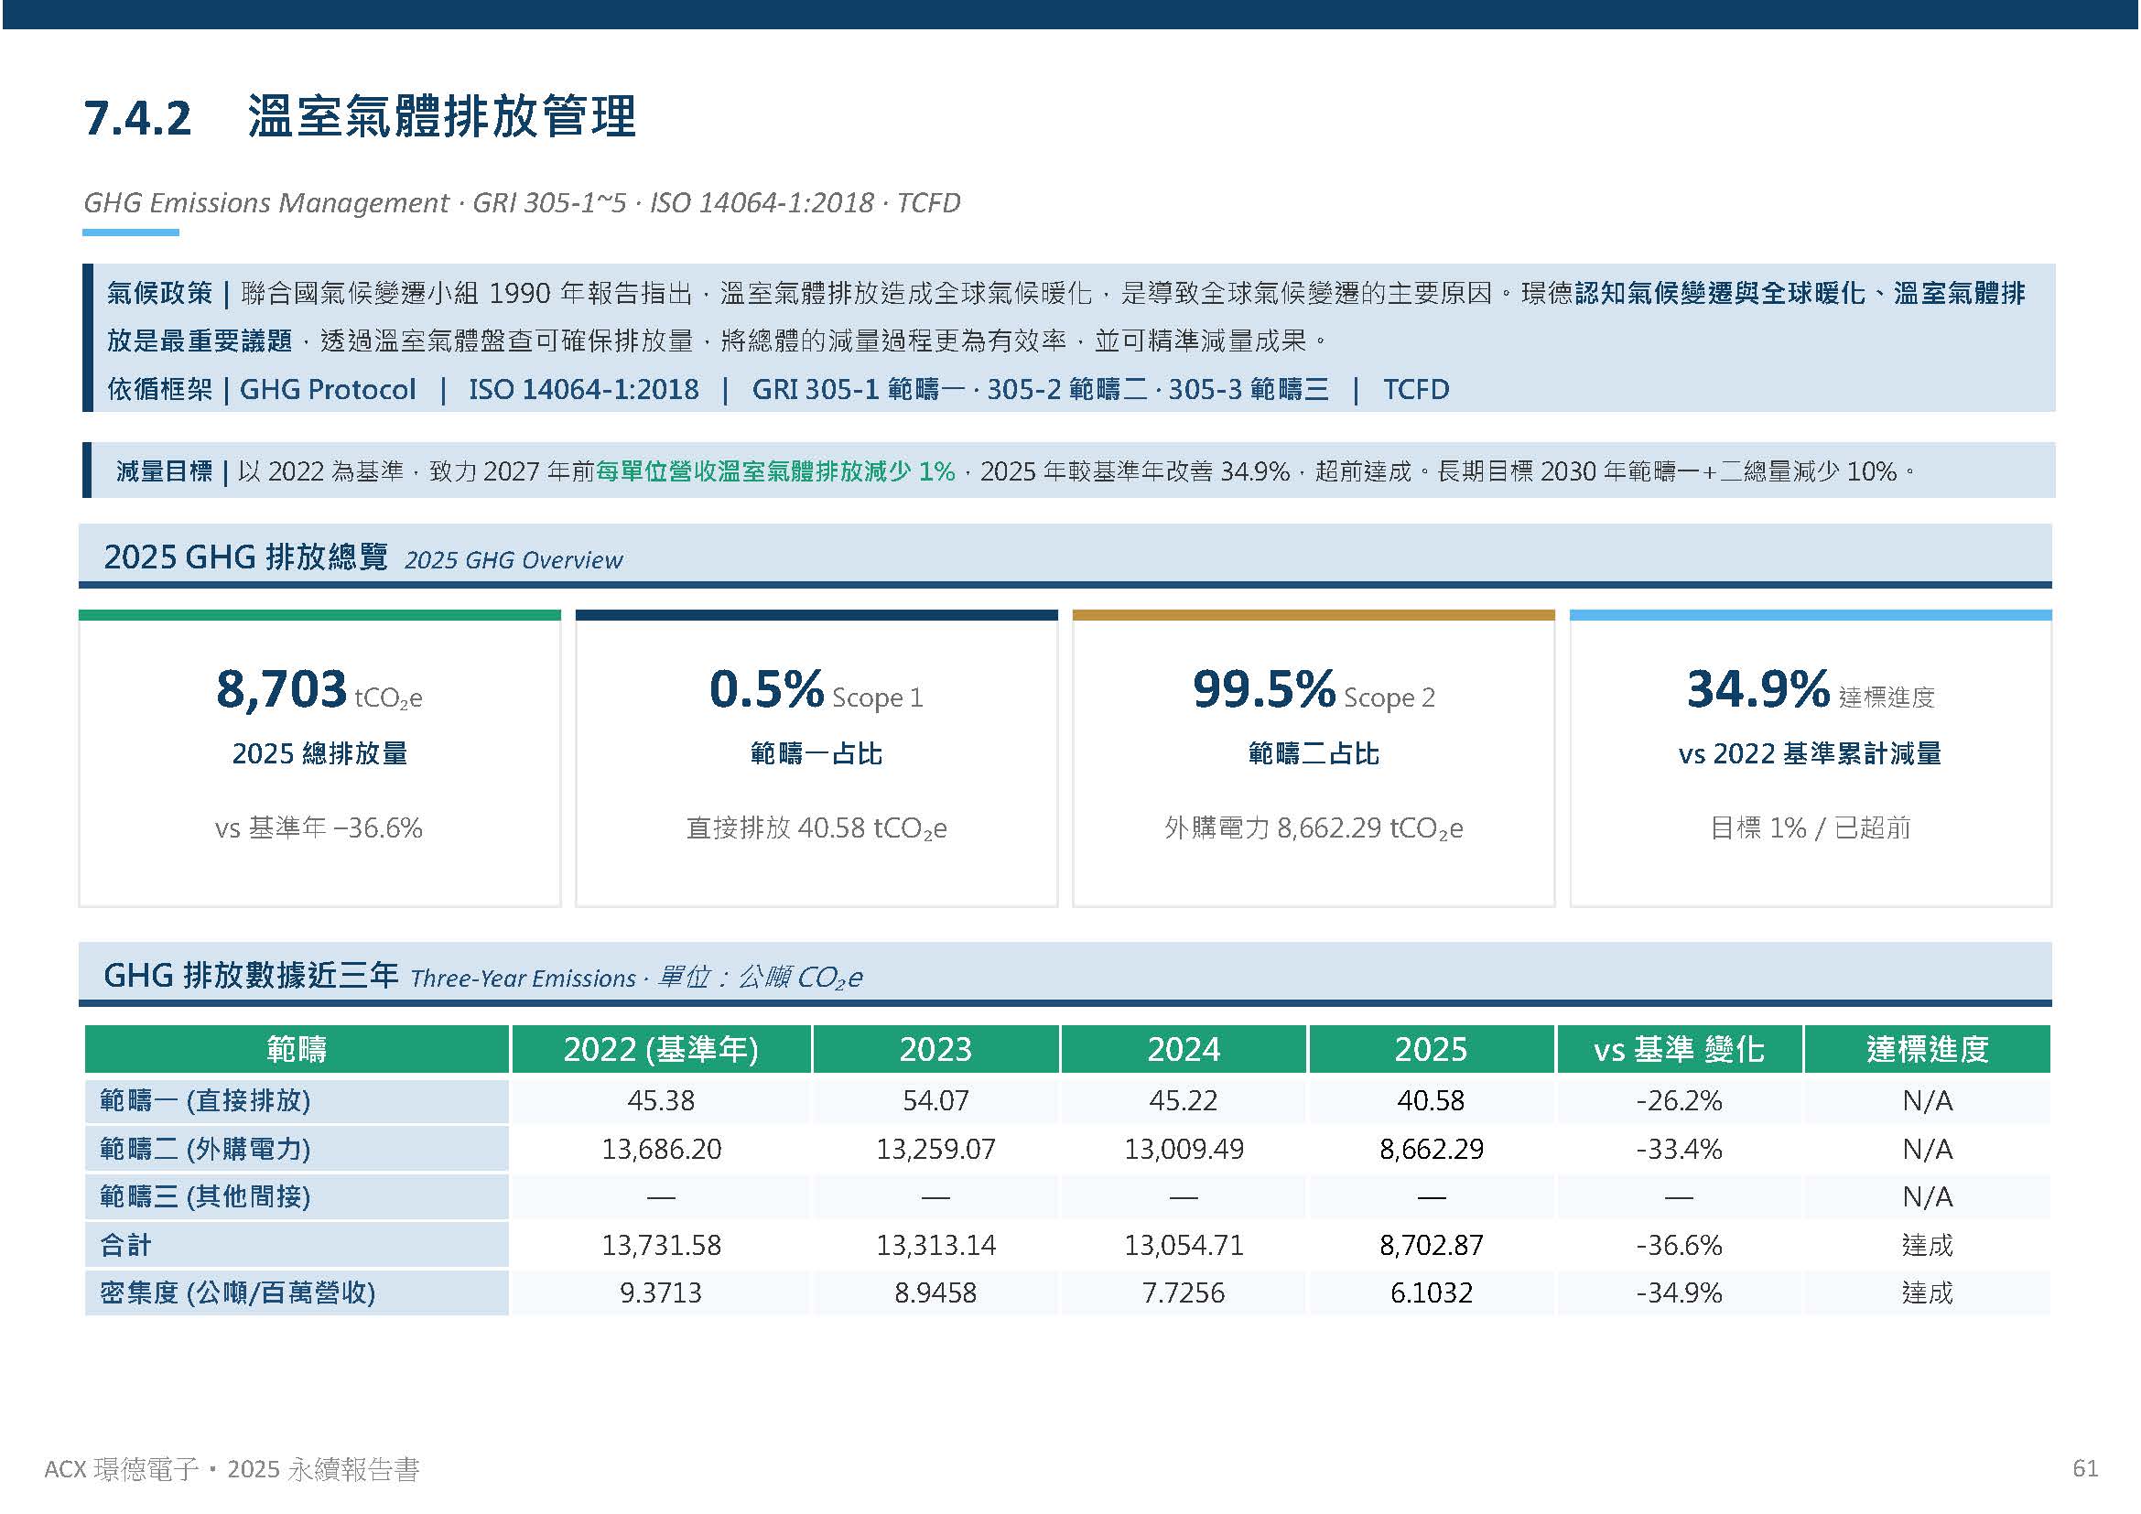Click the footer ACX 璟德電子 2025 永續報告書
Viewport: 2141px width, 1514px height.
[x=232, y=1470]
